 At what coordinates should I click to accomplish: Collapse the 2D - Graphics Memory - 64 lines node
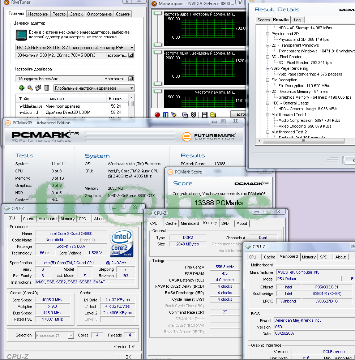[x=268, y=91]
